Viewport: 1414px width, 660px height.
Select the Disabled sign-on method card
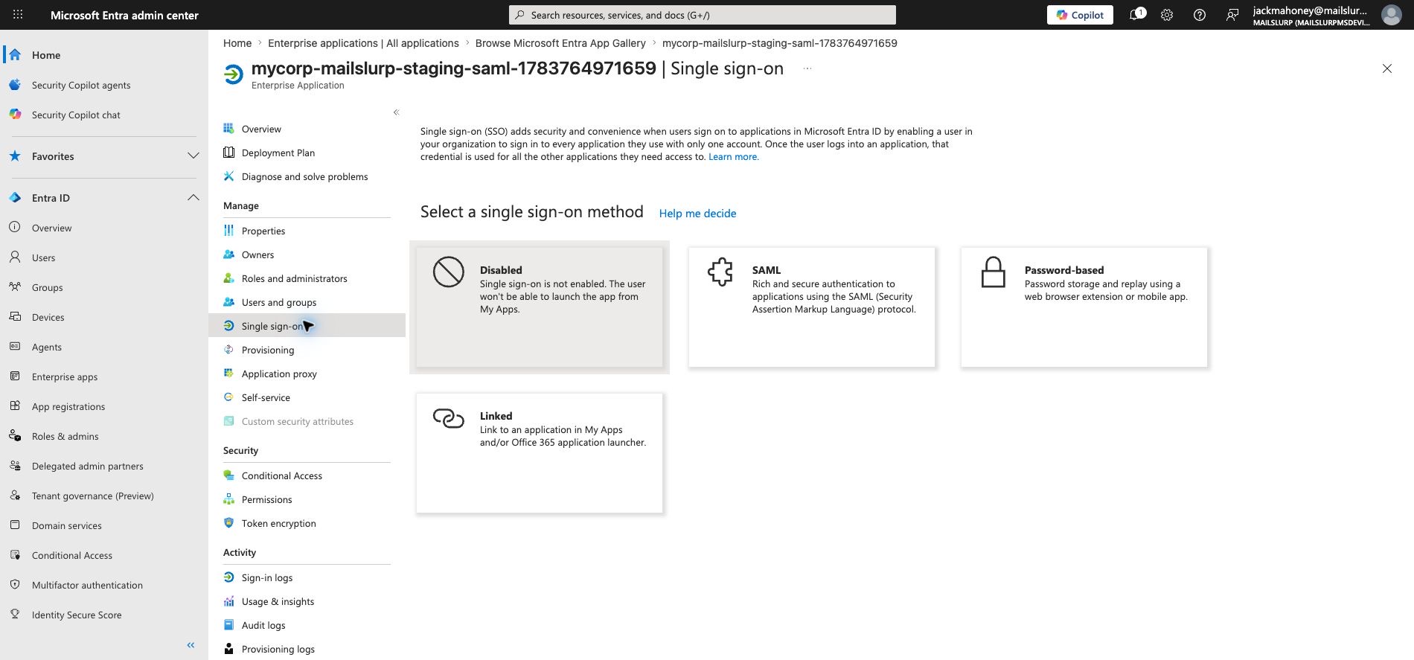540,307
